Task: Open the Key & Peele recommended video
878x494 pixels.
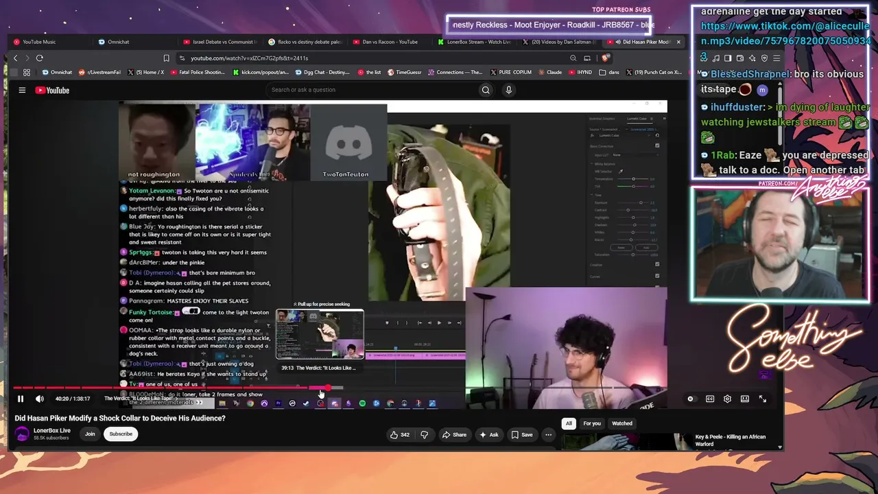Action: [x=731, y=440]
